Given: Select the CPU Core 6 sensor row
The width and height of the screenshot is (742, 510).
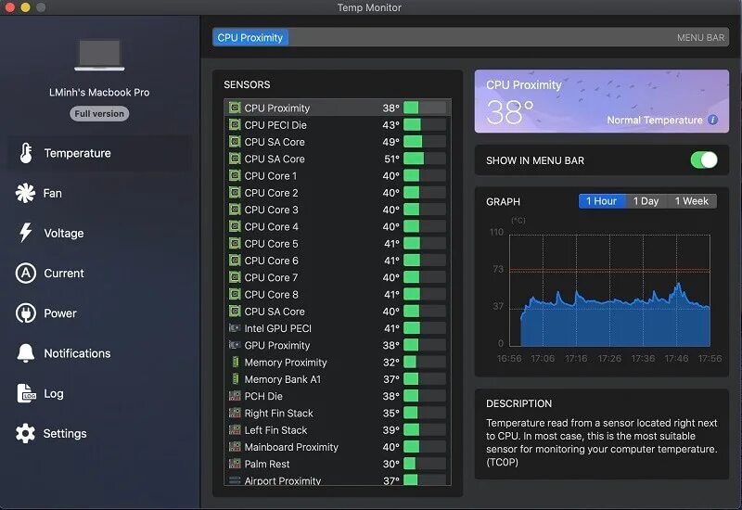Looking at the screenshot, I should (x=338, y=261).
